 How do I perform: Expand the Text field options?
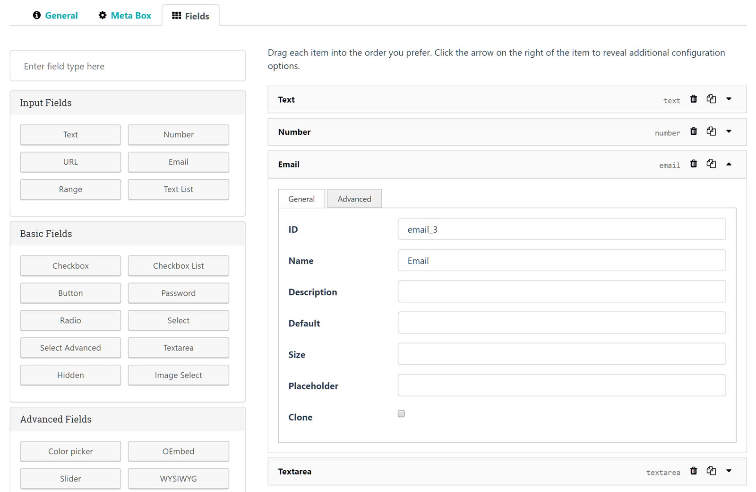point(729,99)
